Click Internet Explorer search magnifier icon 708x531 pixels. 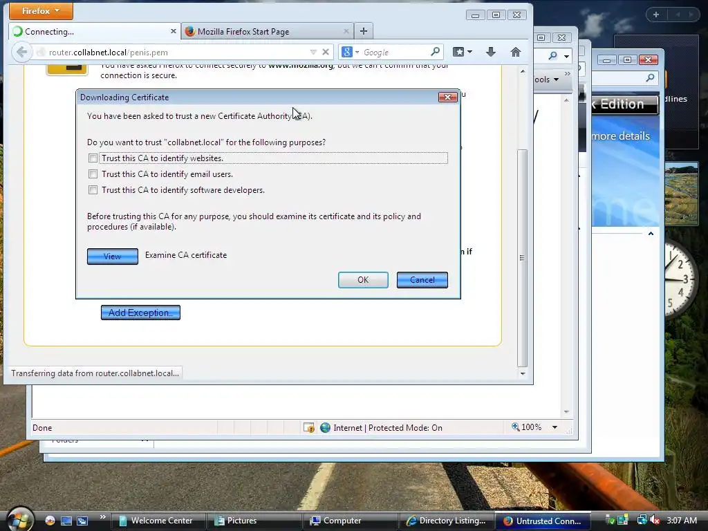pyautogui.click(x=552, y=55)
